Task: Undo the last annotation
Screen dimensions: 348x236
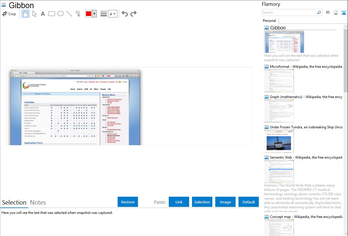Action: pos(125,14)
